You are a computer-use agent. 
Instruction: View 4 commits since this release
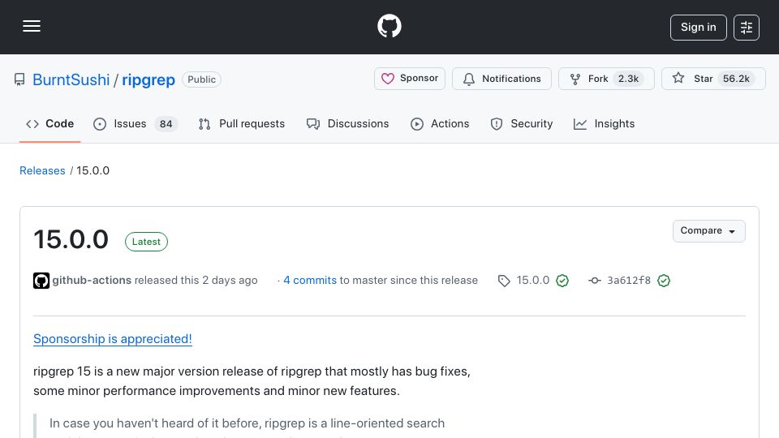pos(310,281)
